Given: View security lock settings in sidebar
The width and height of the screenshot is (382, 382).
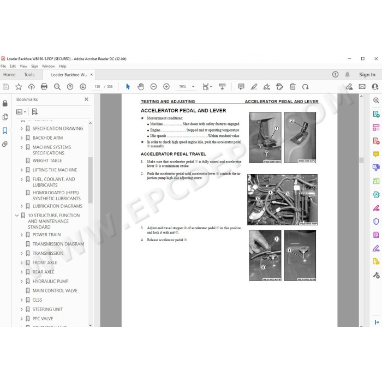Looking at the screenshot, I should point(5,103).
